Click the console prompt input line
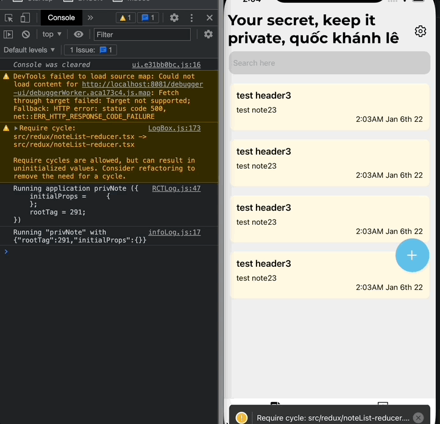This screenshot has height=424, width=440. coord(109,252)
